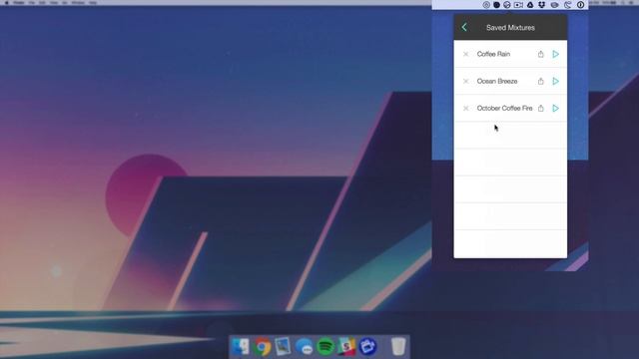
Task: Open the Trash in the Dock
Action: coord(398,347)
